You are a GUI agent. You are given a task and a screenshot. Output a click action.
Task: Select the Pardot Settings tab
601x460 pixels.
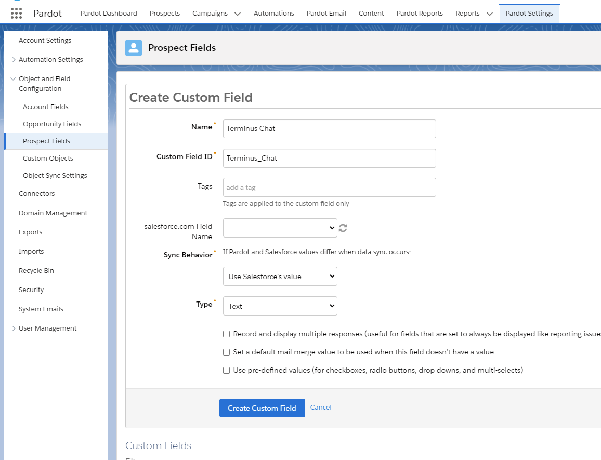pyautogui.click(x=529, y=14)
